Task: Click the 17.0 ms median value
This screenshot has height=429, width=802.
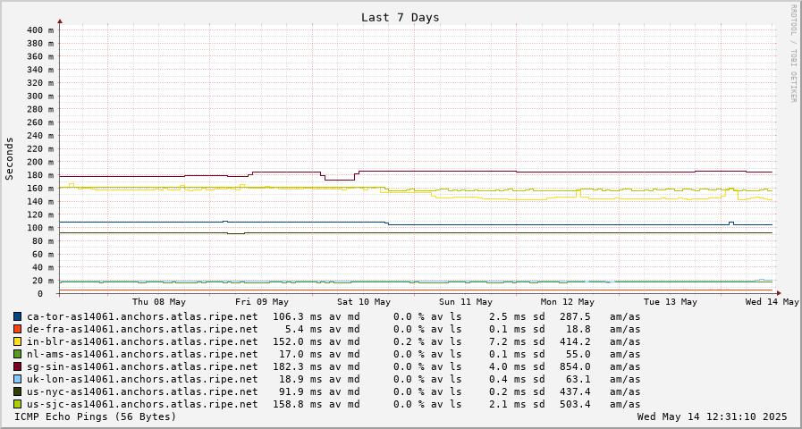Action: 300,354
